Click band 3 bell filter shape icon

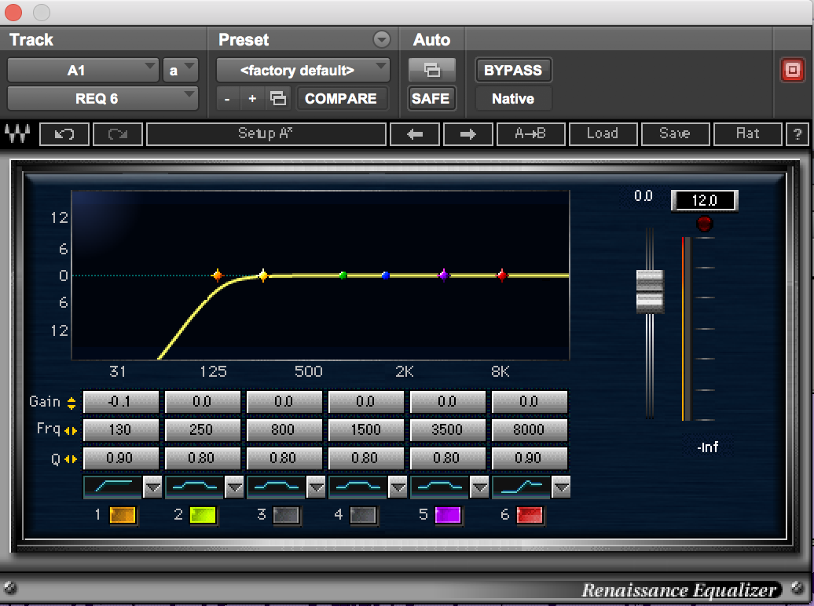[x=277, y=487]
